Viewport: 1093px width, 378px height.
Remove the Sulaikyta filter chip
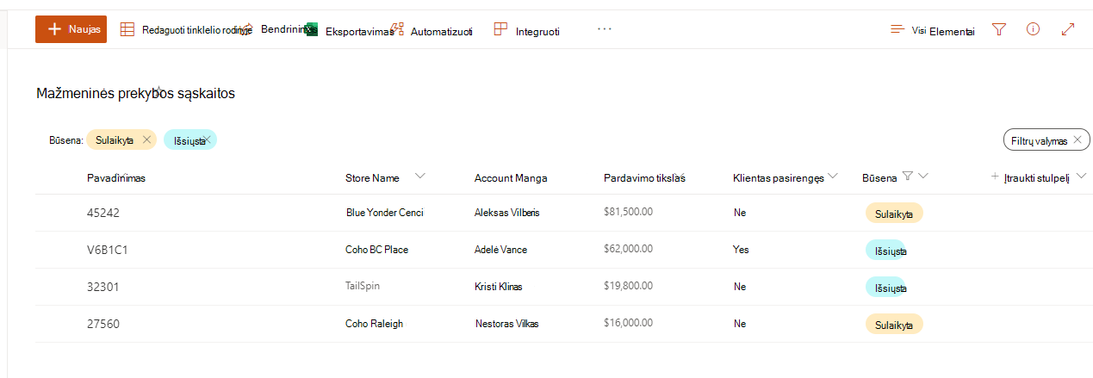coord(146,139)
